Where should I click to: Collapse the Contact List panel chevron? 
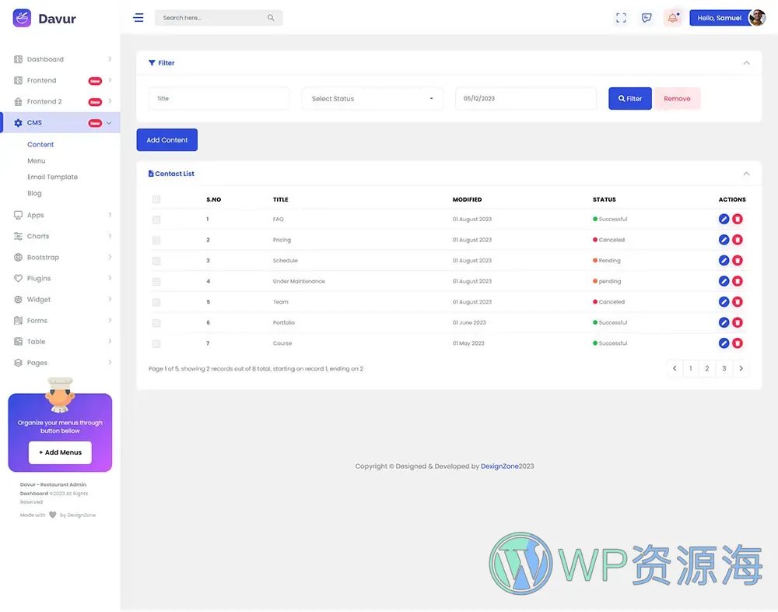(x=746, y=173)
